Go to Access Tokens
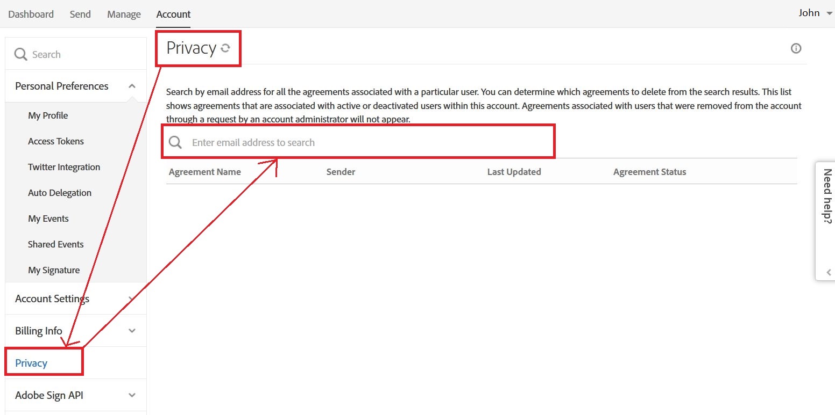Image resolution: width=835 pixels, height=415 pixels. tap(56, 141)
